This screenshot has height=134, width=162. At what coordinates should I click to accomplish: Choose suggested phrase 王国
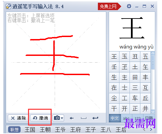[x=30, y=130]
